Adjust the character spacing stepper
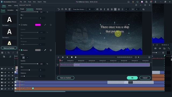The height and width of the screenshot is (97, 172). tap(140, 9)
